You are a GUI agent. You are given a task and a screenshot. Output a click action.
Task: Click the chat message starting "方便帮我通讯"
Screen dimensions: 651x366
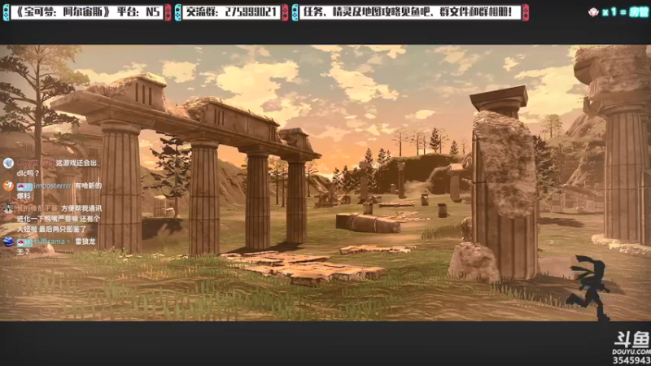pos(81,208)
